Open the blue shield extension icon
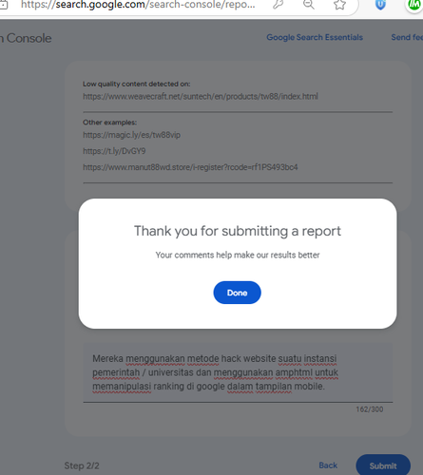 380,5
